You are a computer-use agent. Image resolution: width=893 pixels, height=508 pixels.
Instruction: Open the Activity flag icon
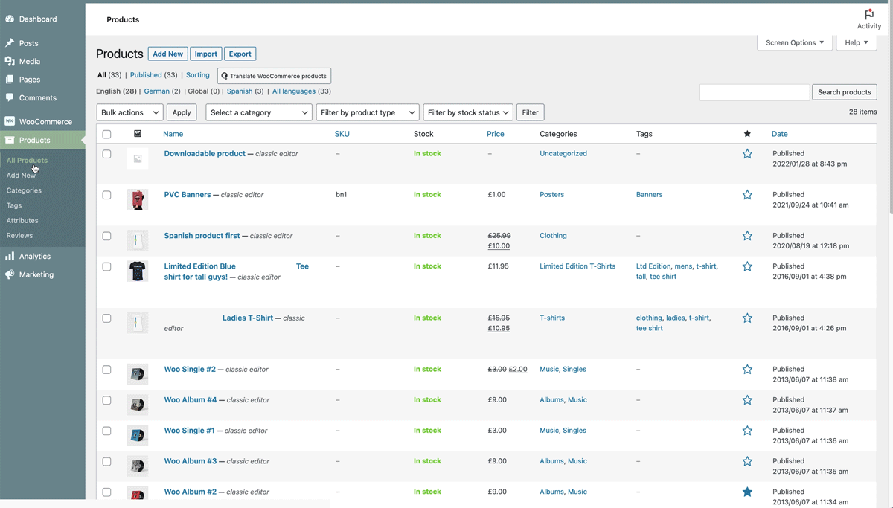pos(869,14)
